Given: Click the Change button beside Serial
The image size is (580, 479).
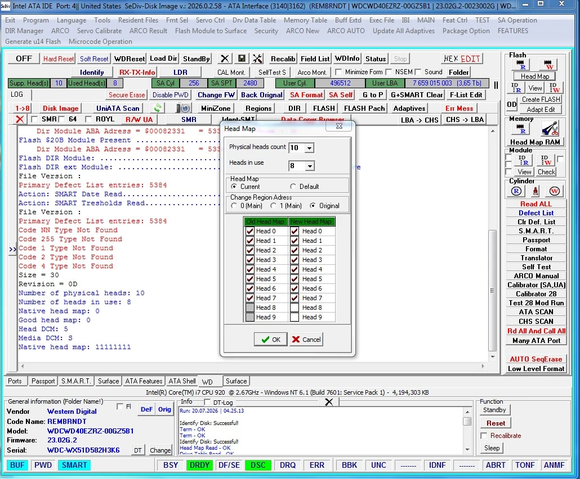Looking at the screenshot, I should click(160, 450).
